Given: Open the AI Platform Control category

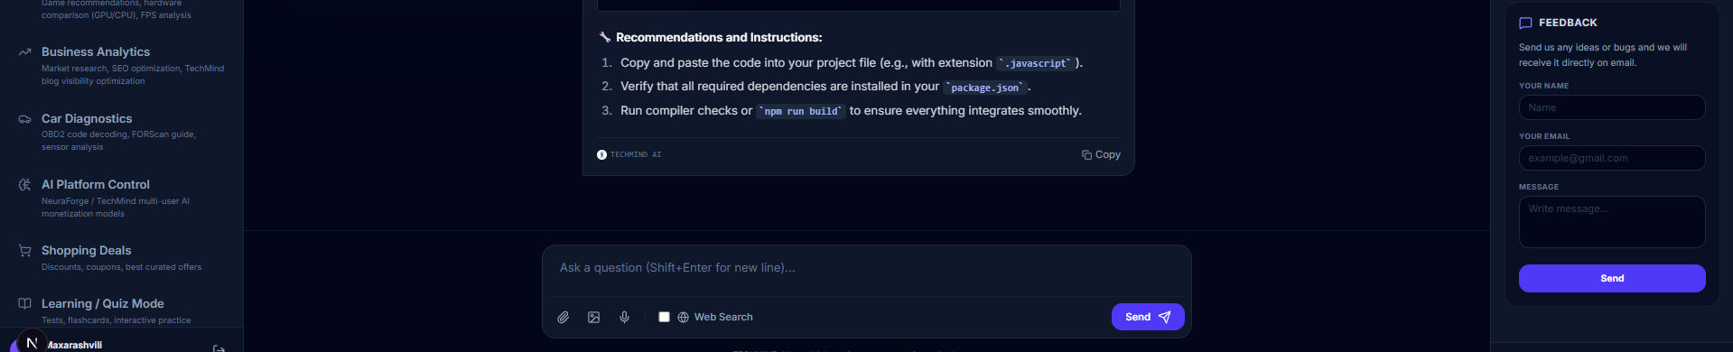Looking at the screenshot, I should (121, 199).
